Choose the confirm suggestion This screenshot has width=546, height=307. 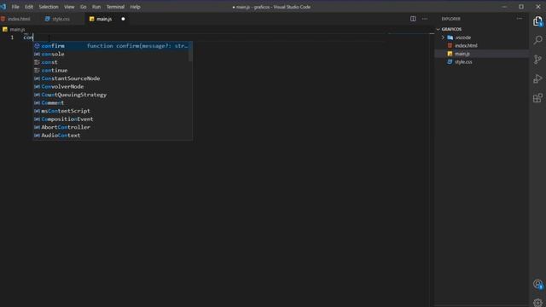(x=112, y=46)
